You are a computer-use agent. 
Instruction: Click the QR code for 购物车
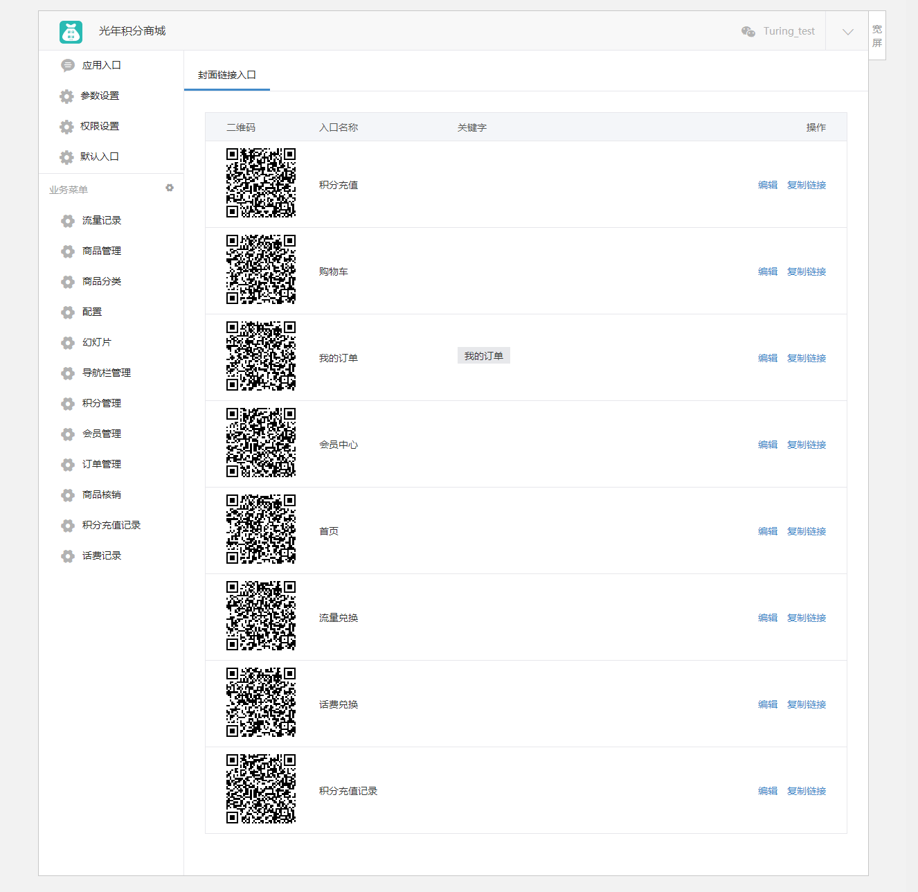tap(261, 269)
